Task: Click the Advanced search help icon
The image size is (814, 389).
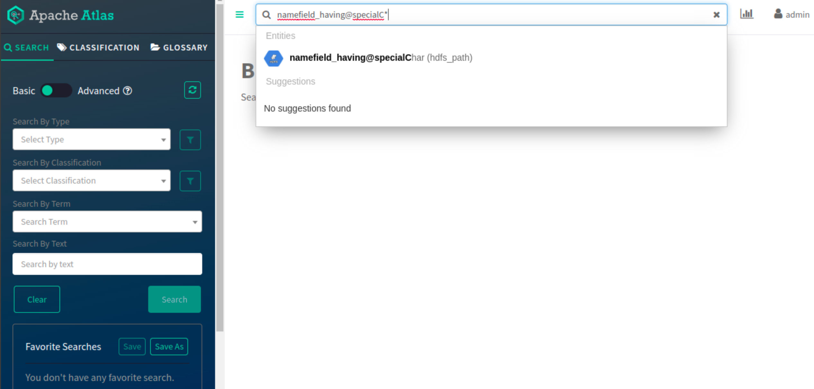Action: tap(128, 91)
